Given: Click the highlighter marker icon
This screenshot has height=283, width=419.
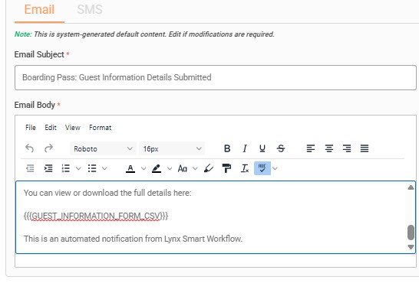Looking at the screenshot, I should pyautogui.click(x=209, y=168).
